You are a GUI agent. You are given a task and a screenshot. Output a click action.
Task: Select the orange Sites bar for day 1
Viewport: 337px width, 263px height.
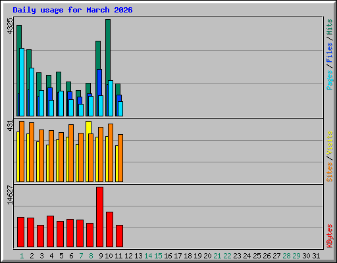pos(22,151)
